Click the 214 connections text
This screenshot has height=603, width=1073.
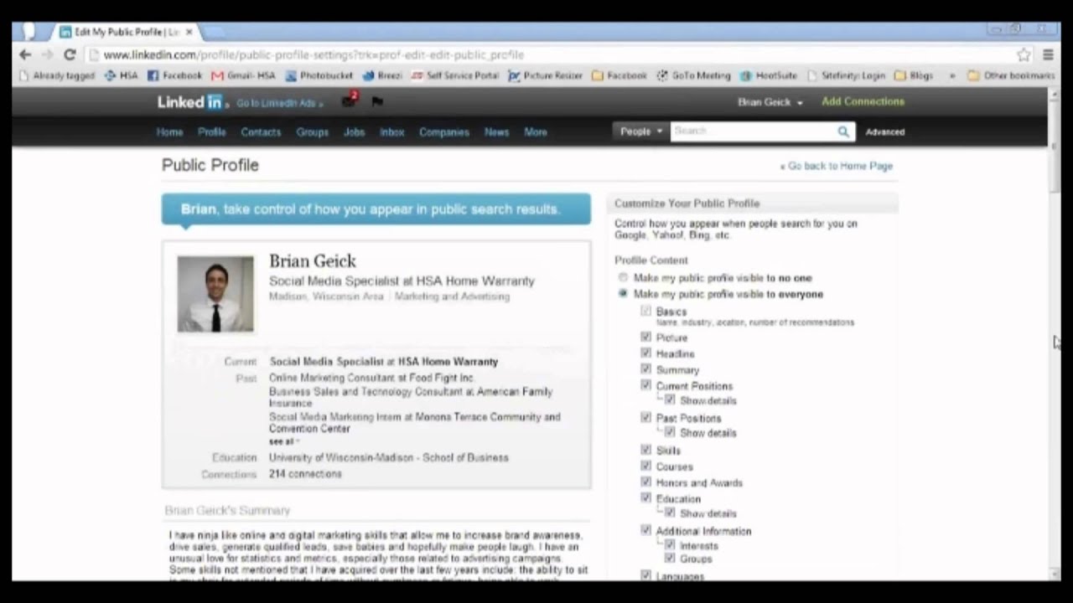[x=305, y=474]
